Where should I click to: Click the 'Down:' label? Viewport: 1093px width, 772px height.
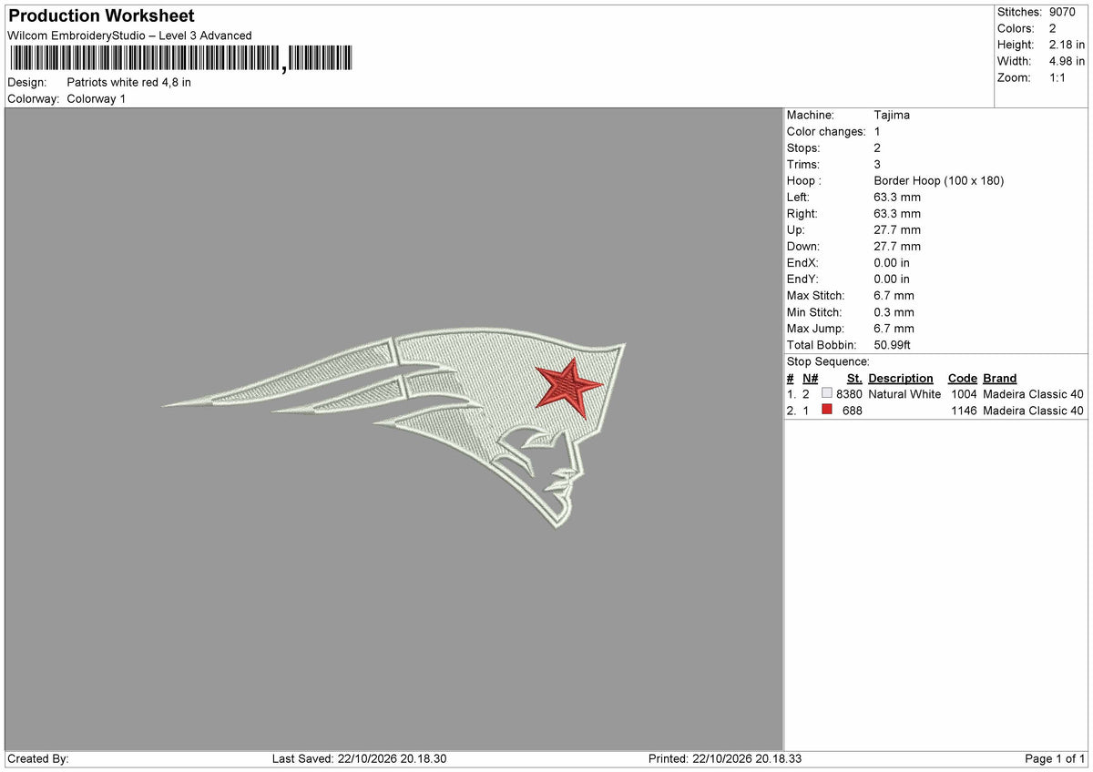tap(803, 246)
